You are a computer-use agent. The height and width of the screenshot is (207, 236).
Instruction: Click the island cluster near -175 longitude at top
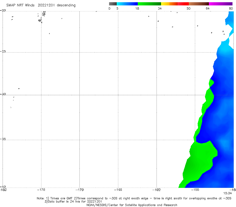click(x=42, y=17)
